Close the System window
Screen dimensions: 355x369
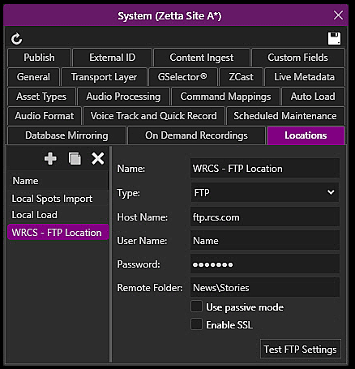click(338, 15)
